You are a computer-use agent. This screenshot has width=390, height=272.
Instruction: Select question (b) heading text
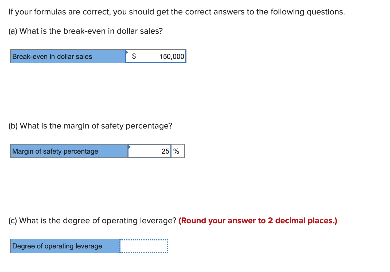pyautogui.click(x=90, y=126)
